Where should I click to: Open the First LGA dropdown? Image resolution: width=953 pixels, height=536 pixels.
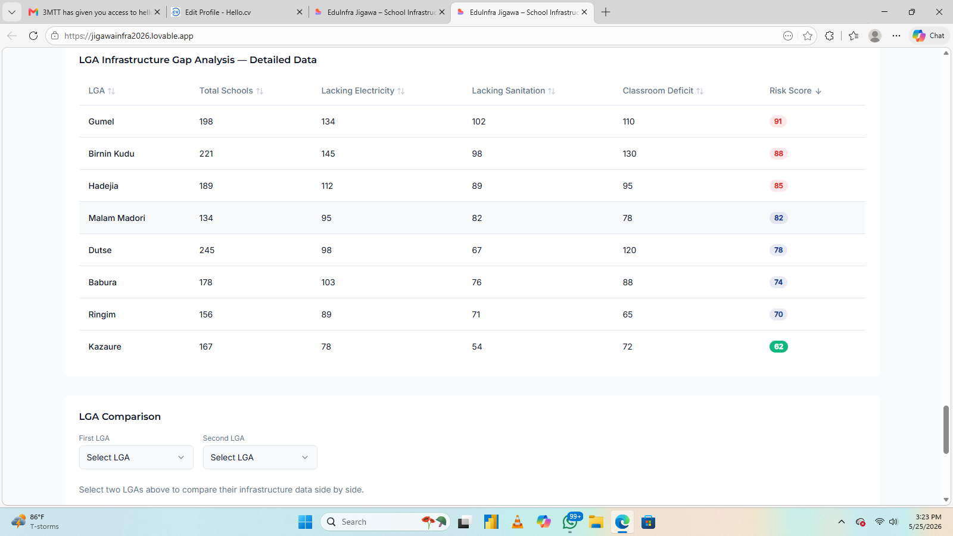(136, 457)
